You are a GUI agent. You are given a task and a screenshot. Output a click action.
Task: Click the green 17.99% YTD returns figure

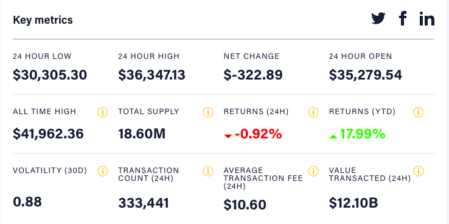(x=357, y=134)
